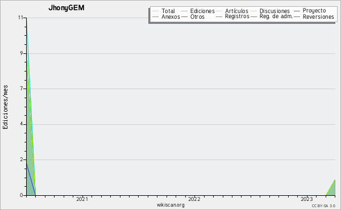Select the Reversiones legend entry
341x210 pixels.
tap(314, 16)
